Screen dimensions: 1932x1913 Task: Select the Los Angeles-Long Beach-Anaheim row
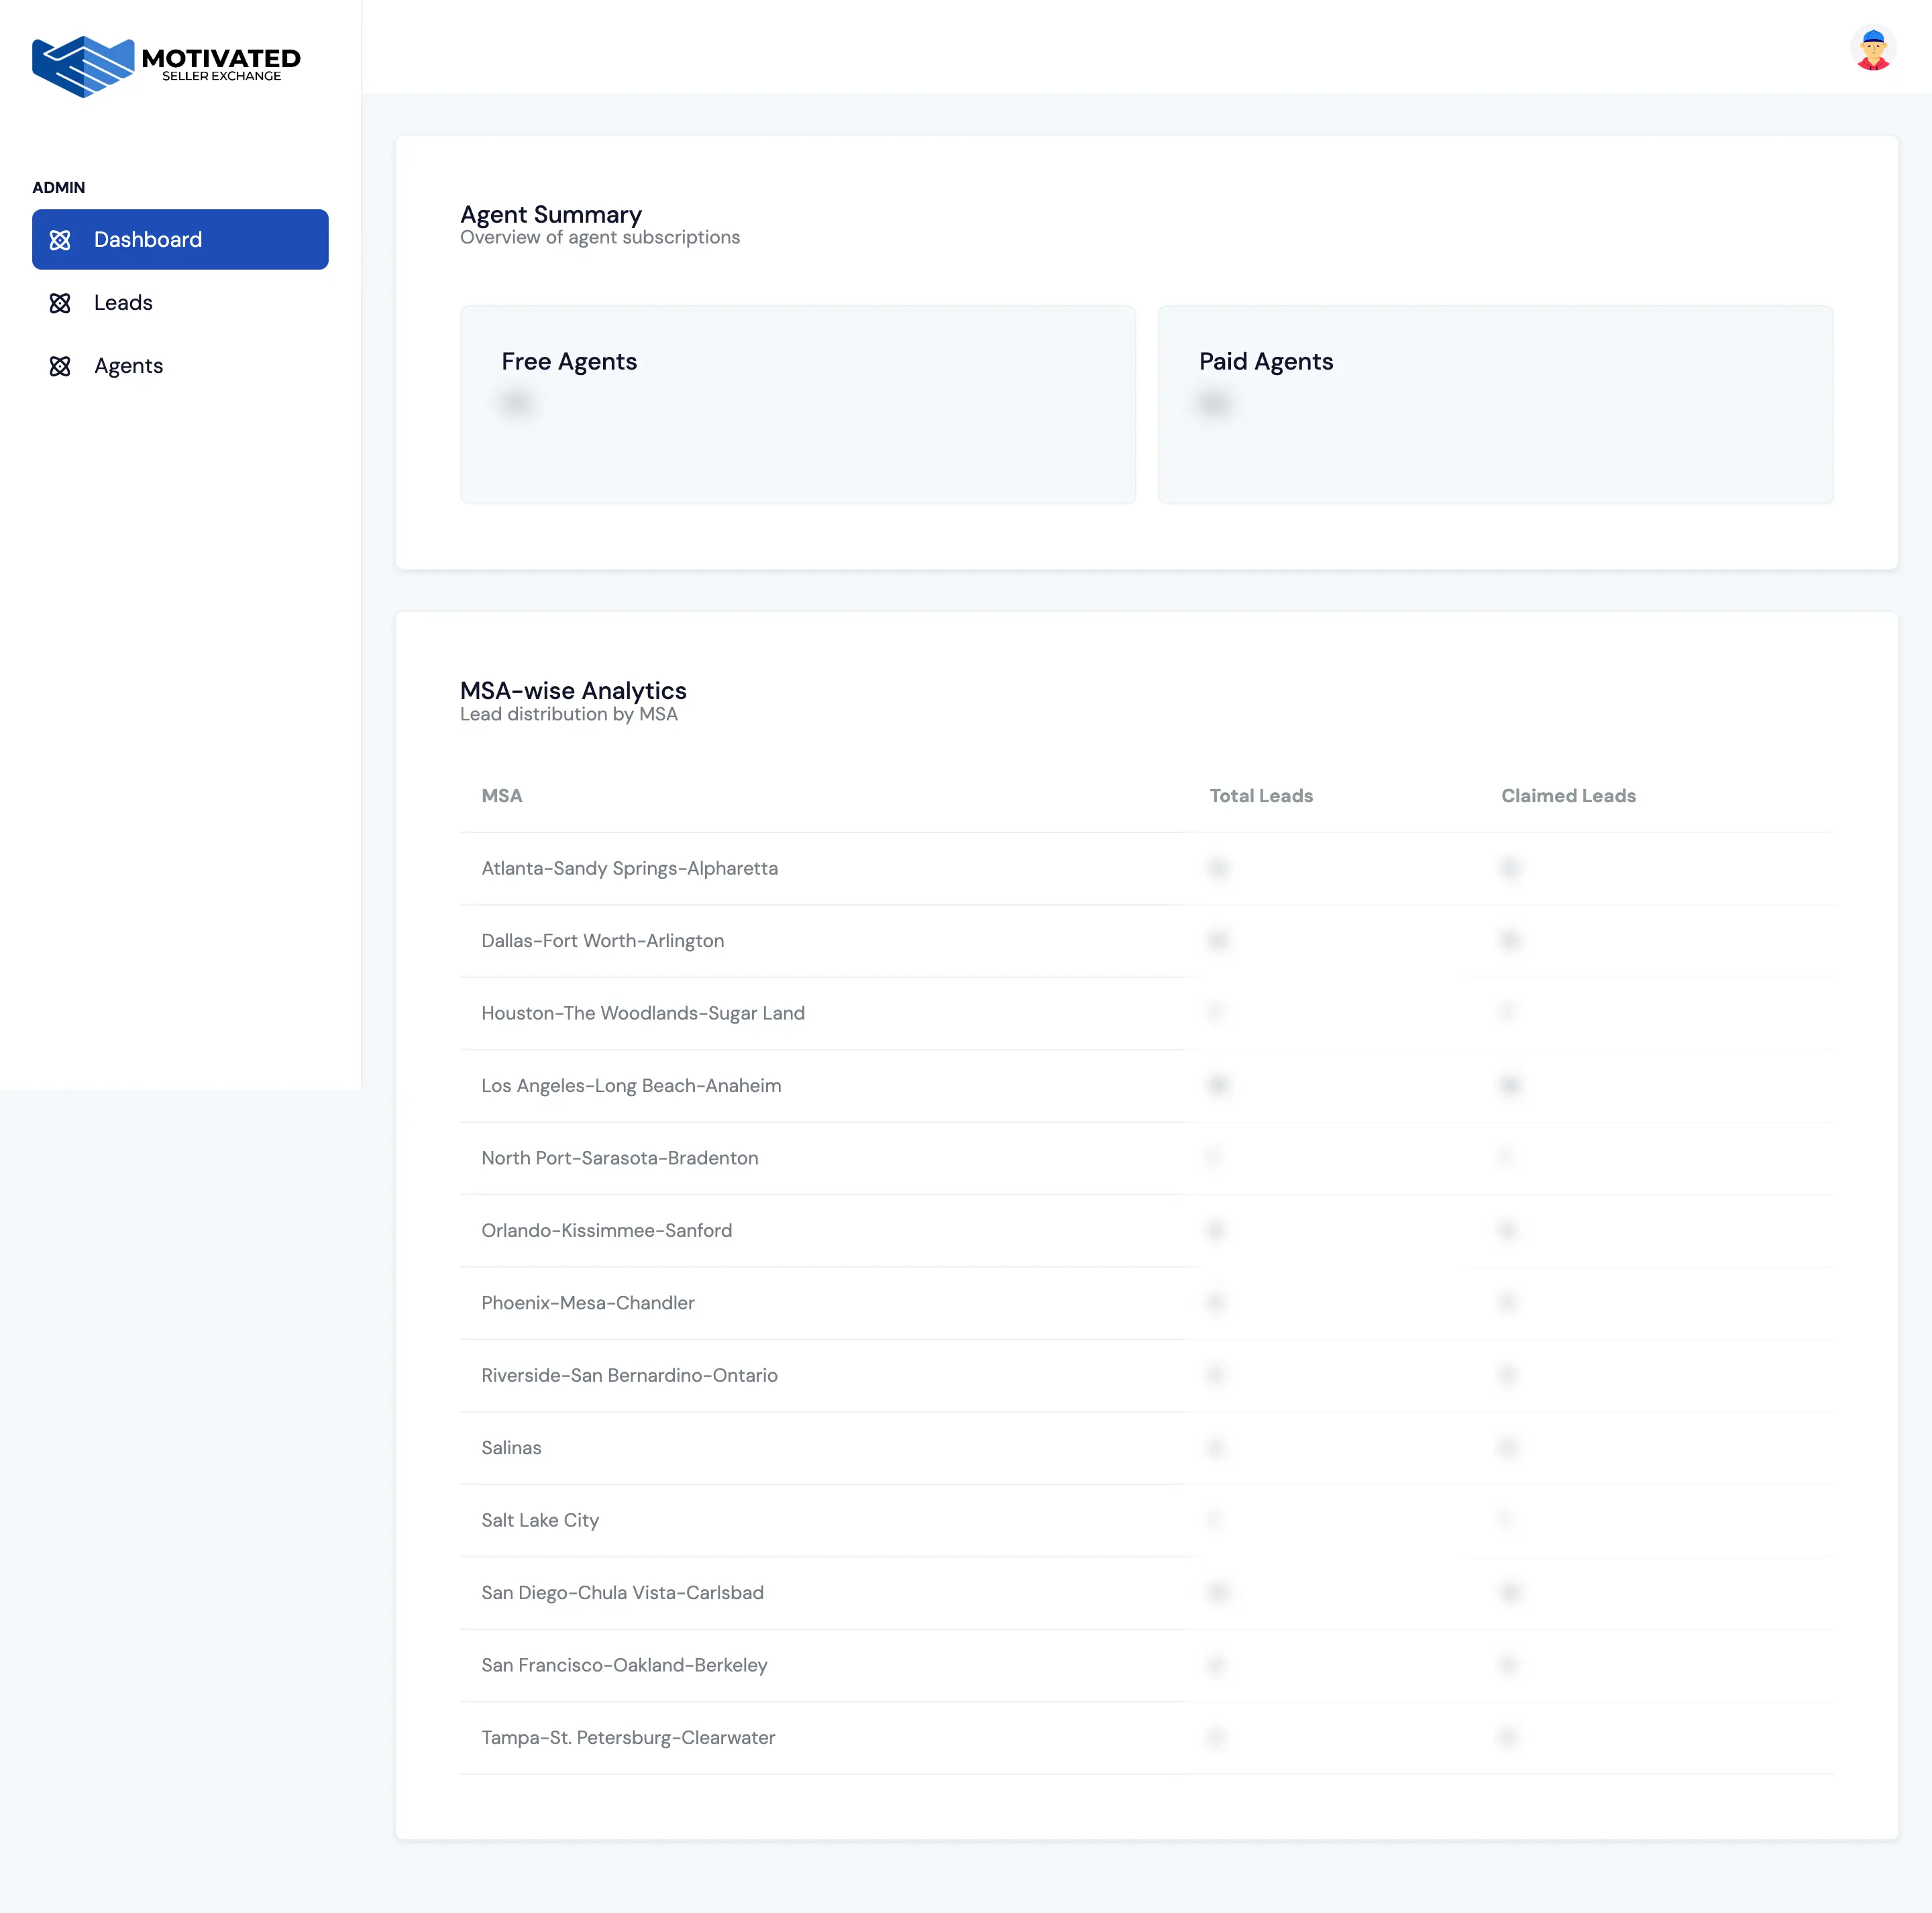[631, 1085]
